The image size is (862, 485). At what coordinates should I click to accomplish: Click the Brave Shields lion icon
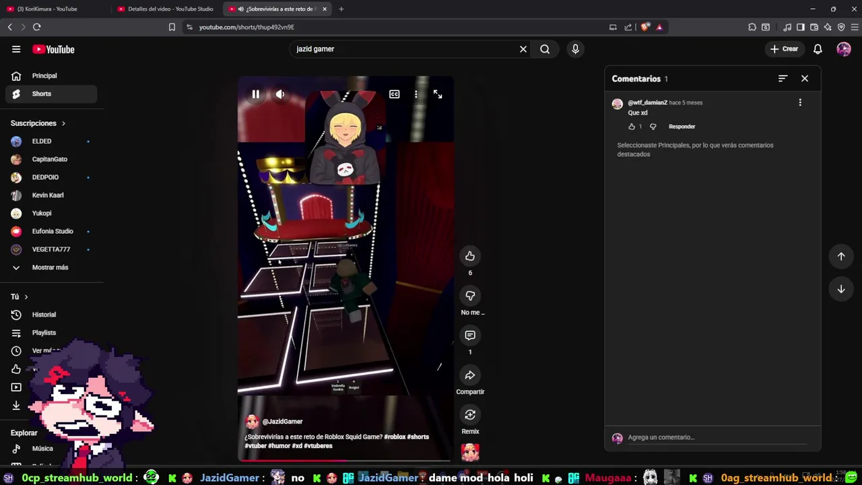645,27
